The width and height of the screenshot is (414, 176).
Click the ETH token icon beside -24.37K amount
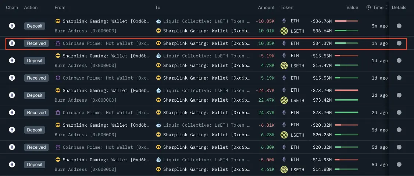click(x=284, y=90)
